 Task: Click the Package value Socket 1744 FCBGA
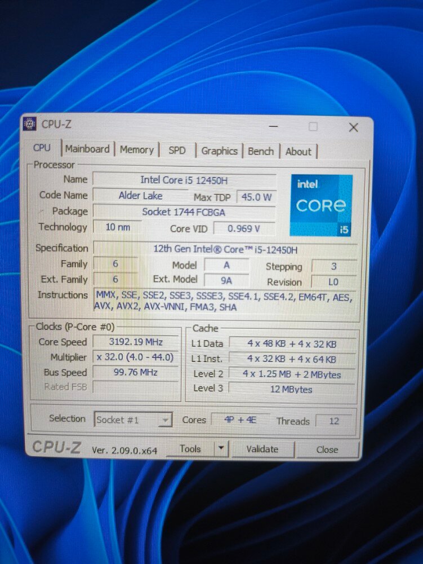(184, 212)
